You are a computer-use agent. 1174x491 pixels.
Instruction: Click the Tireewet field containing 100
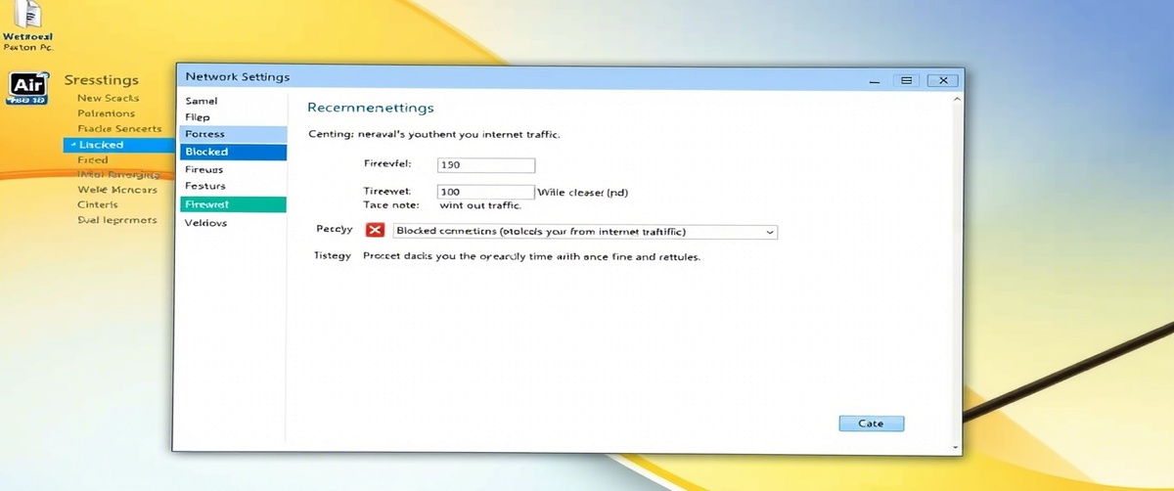(x=485, y=192)
